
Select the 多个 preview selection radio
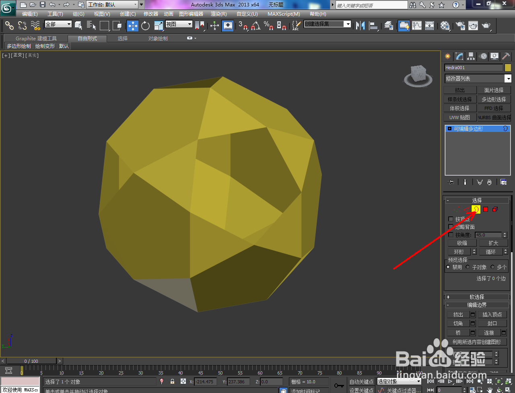(x=492, y=267)
